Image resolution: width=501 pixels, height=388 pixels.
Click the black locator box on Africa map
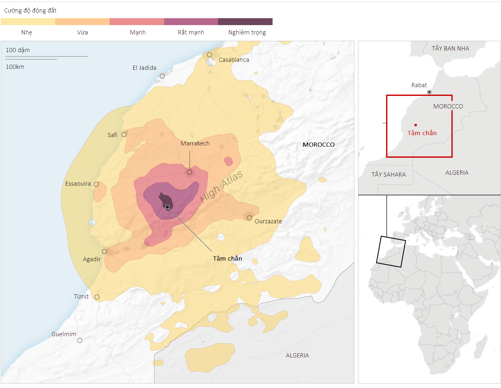coord(391,252)
